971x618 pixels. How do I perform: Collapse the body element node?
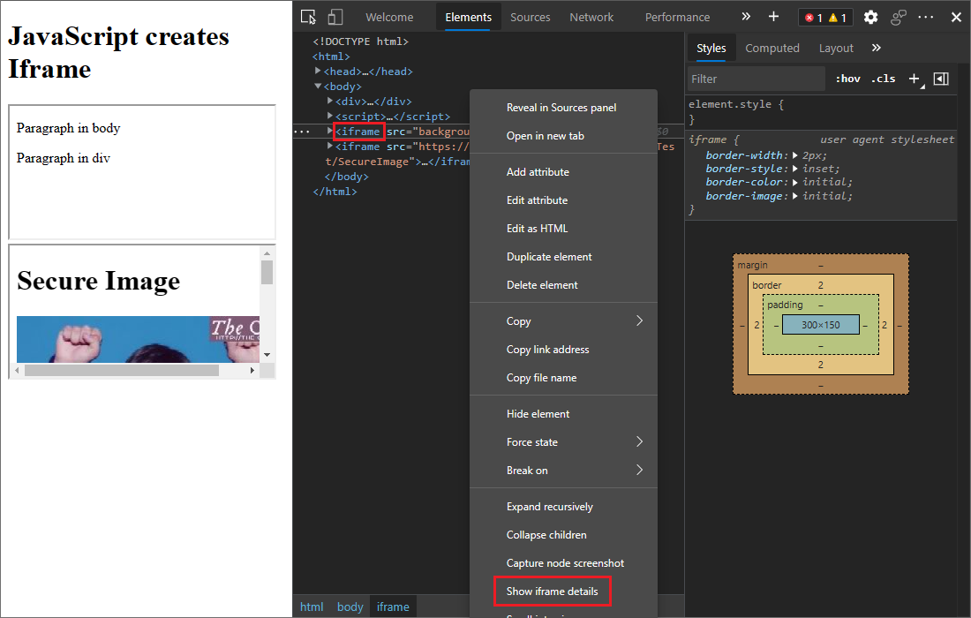[x=318, y=86]
